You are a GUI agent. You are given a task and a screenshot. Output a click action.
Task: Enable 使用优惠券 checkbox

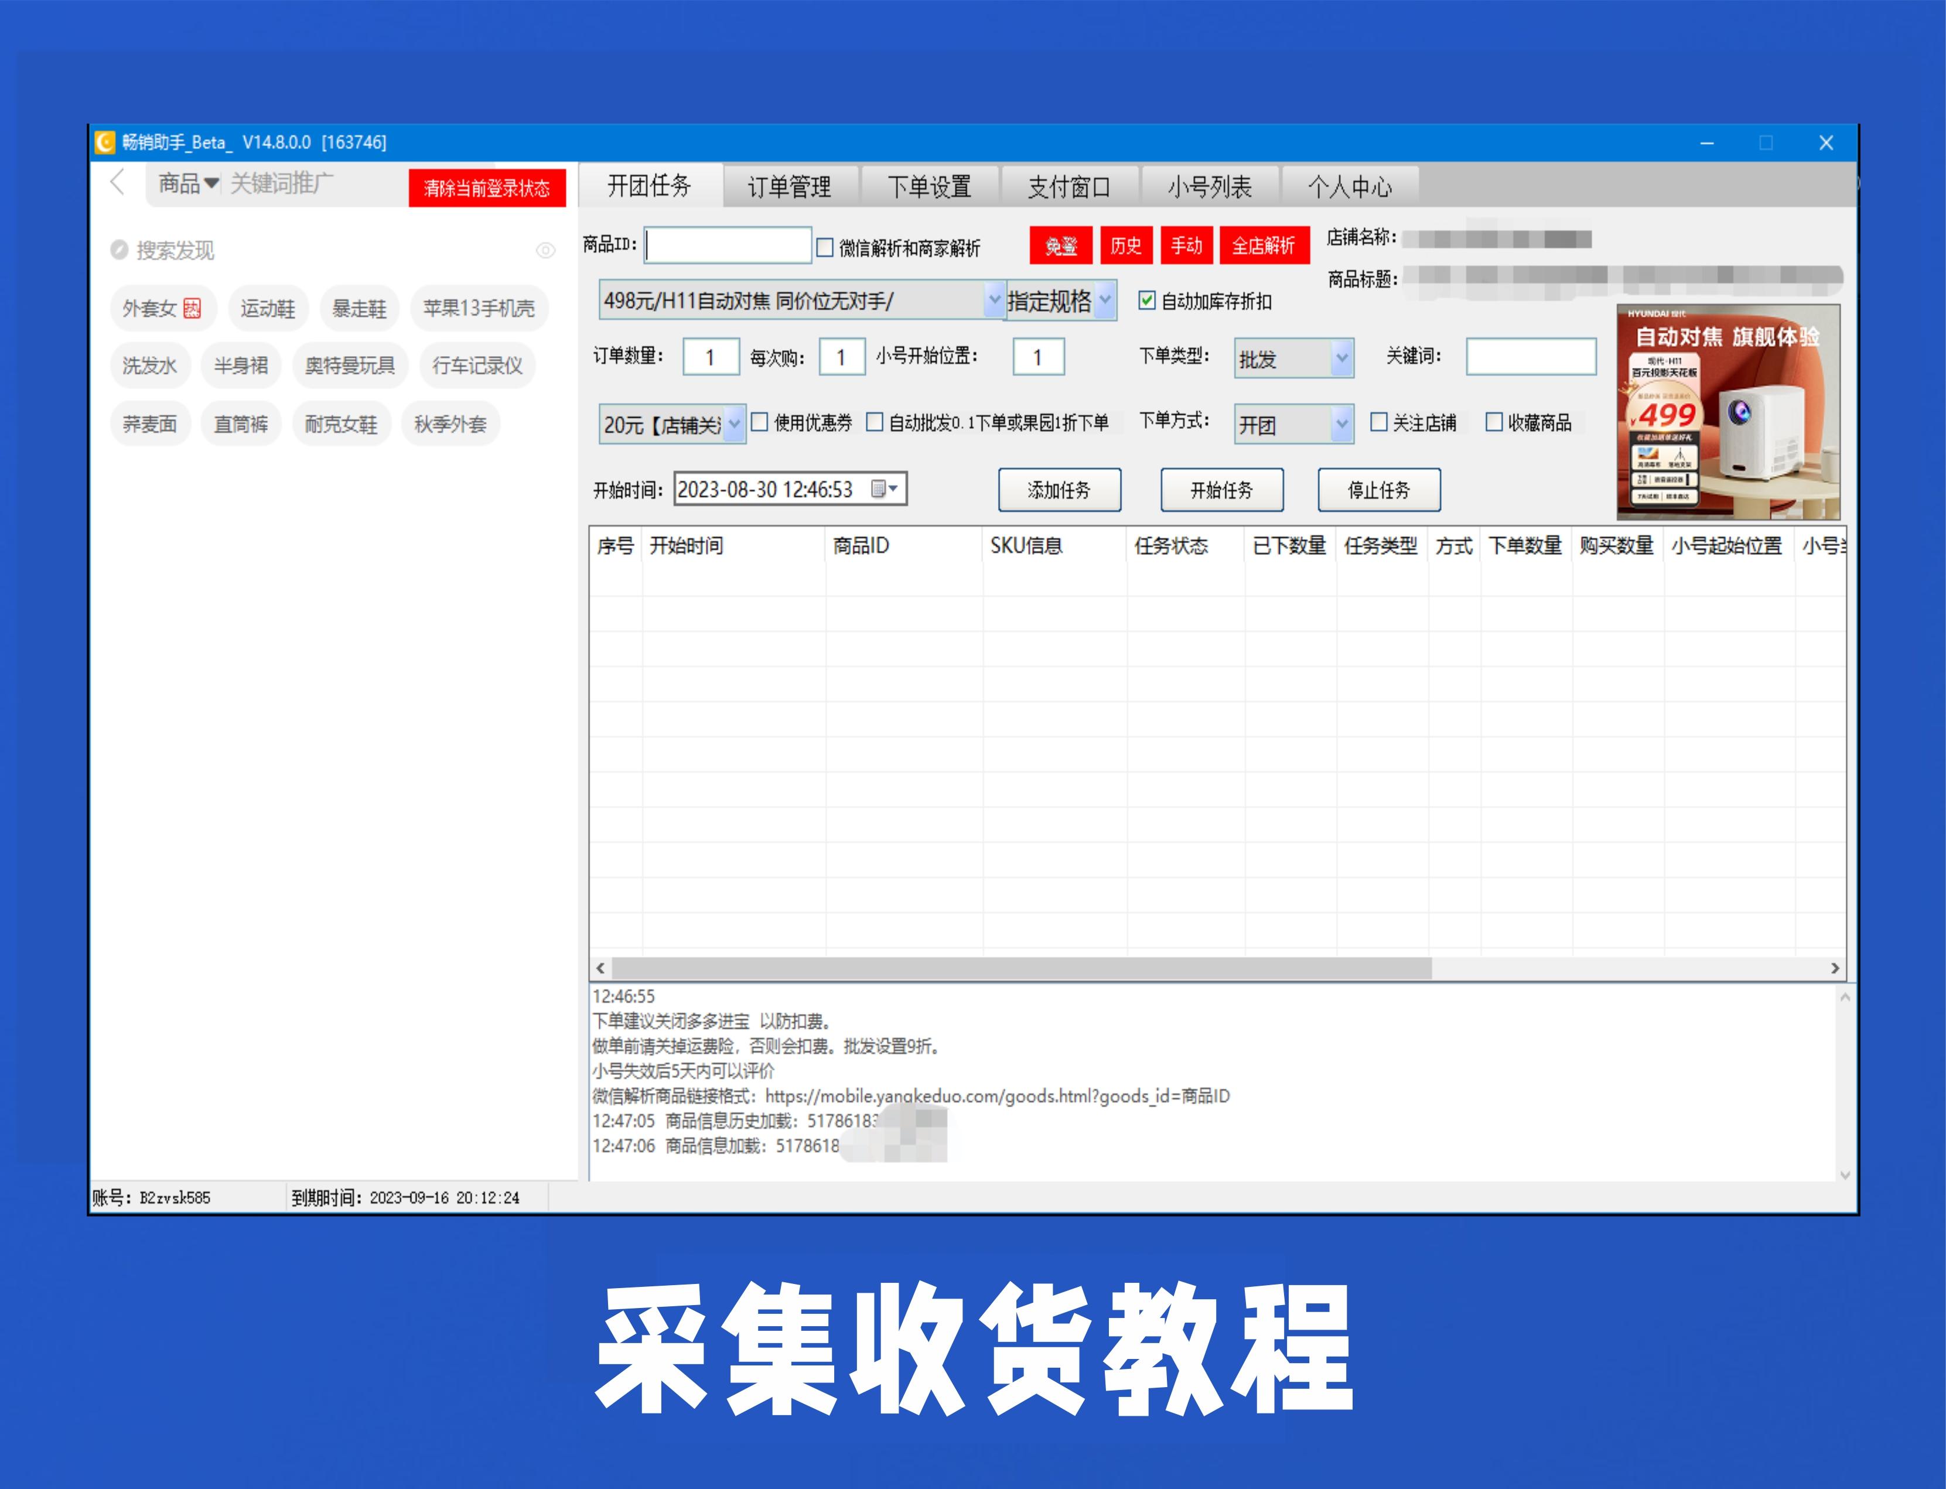[759, 422]
